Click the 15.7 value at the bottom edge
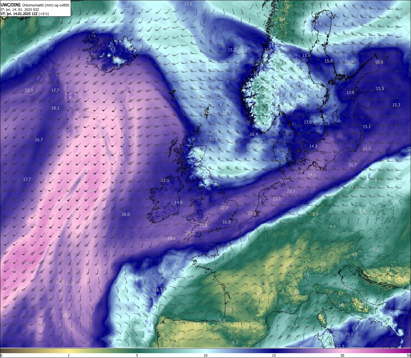Screen dimensions: 411x358 pos(340,347)
